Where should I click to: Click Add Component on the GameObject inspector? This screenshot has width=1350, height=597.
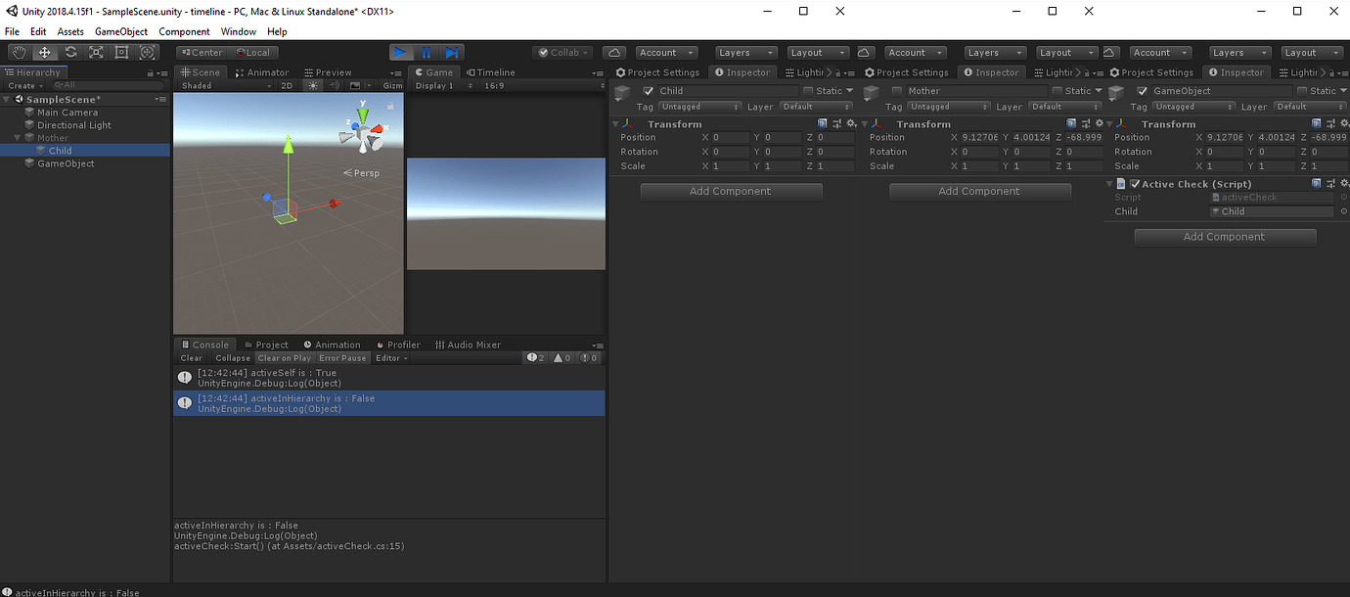point(1225,237)
